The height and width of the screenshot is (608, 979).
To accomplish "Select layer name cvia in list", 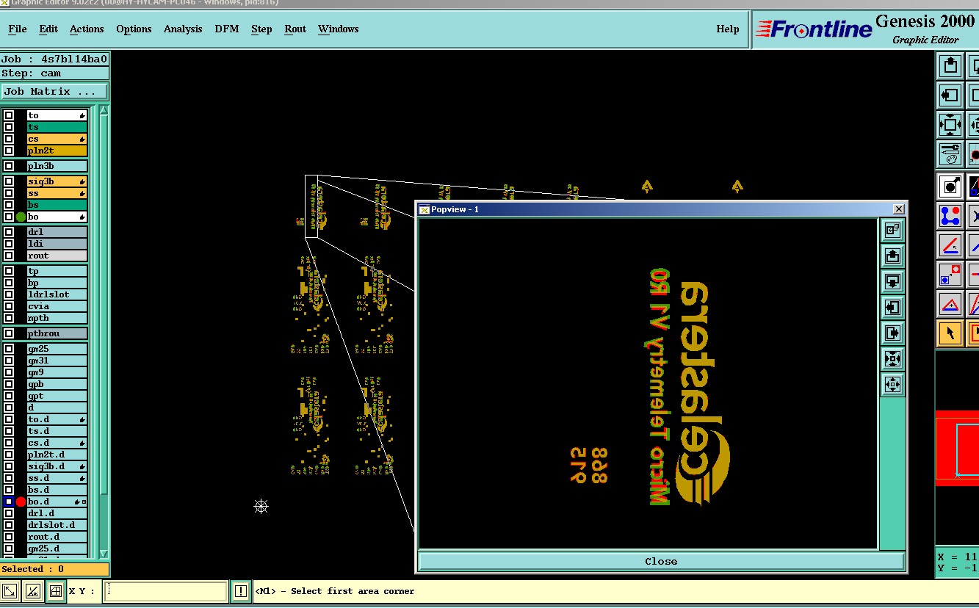I will (57, 306).
